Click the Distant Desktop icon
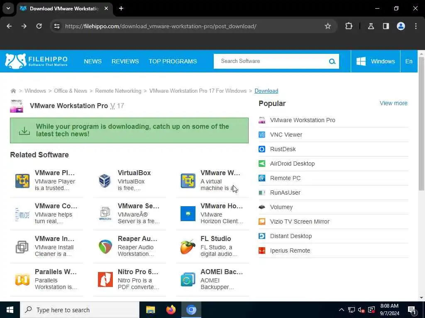This screenshot has width=425, height=318. click(262, 236)
